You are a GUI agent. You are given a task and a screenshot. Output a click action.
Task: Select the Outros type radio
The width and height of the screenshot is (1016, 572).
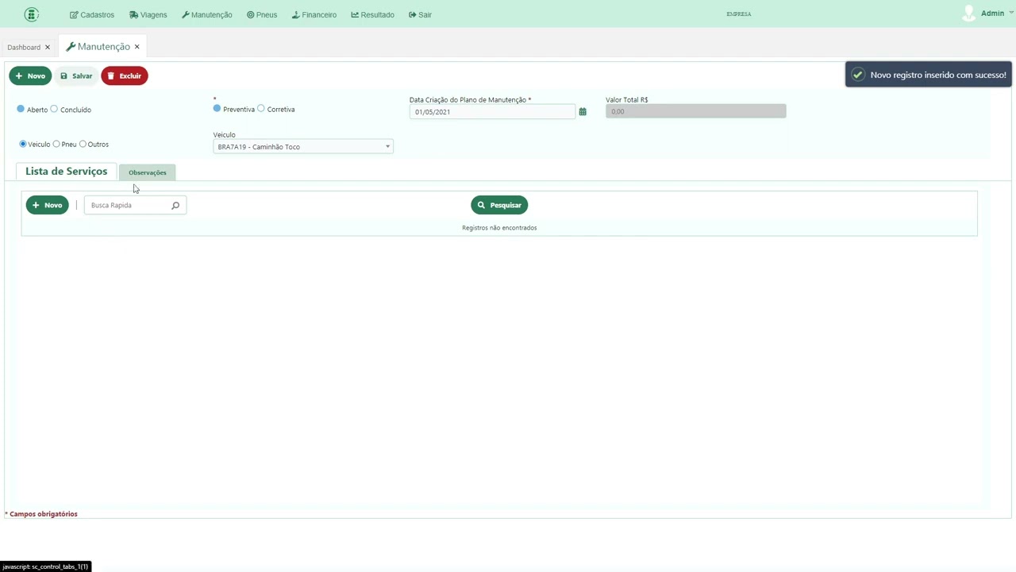[x=83, y=144]
